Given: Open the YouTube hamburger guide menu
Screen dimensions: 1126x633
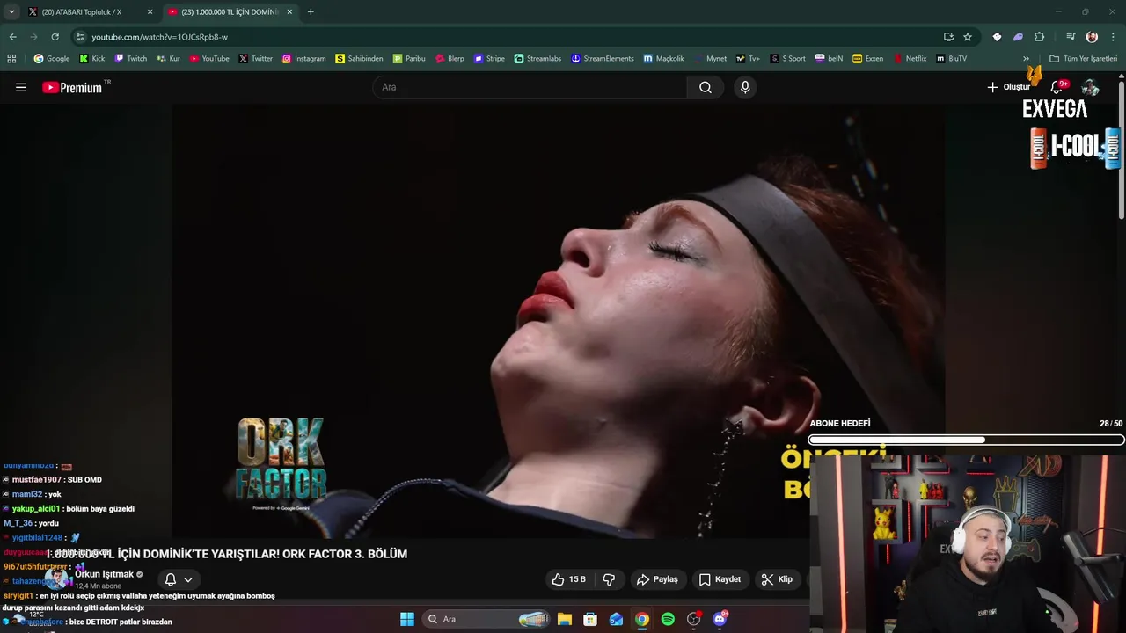Looking at the screenshot, I should tap(21, 87).
